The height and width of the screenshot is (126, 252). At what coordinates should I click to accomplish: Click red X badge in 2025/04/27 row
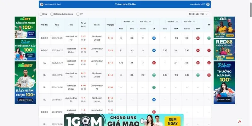[x=209, y=50]
